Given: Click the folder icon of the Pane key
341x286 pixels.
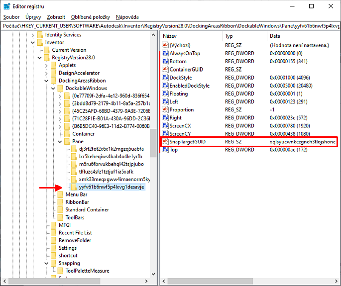Looking at the screenshot, I should pos(67,142).
